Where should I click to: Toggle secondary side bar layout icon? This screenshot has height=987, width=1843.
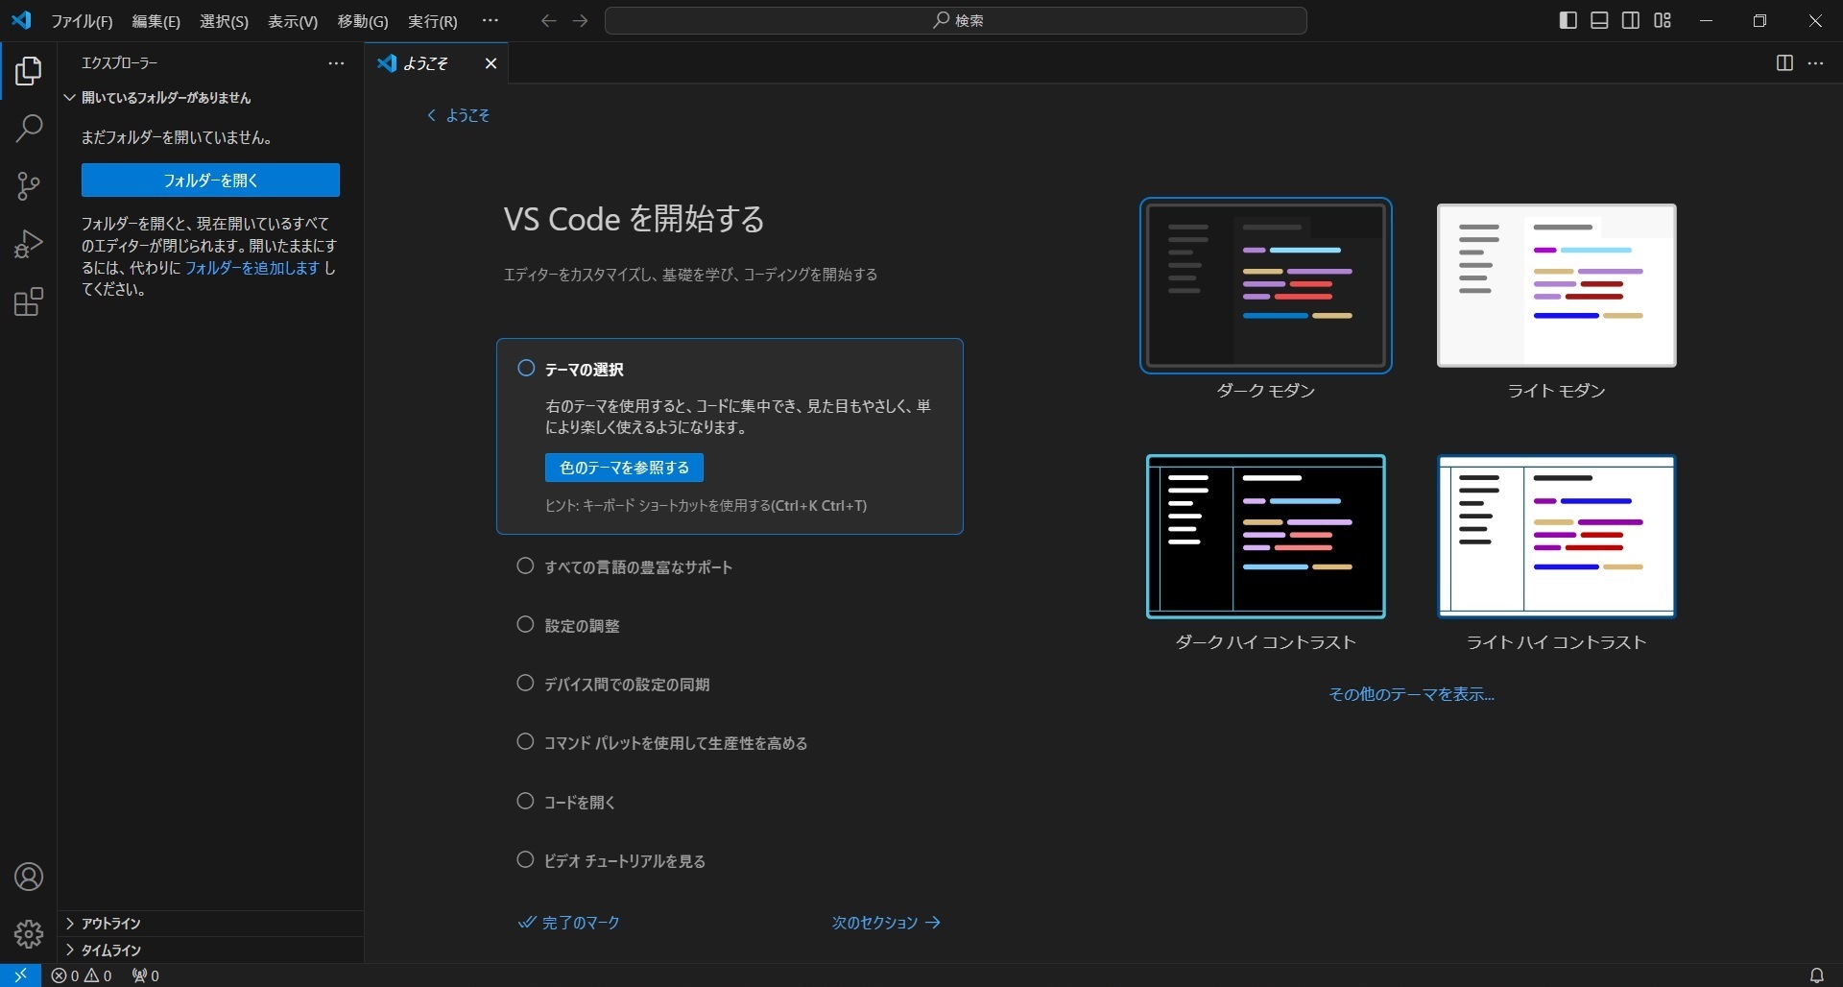tap(1631, 20)
